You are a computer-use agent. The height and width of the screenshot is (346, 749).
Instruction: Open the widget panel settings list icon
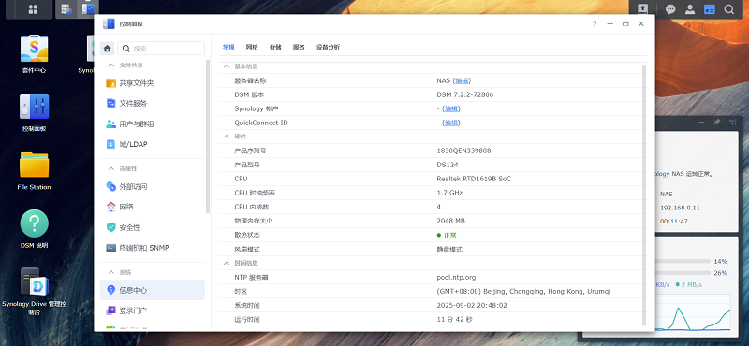pyautogui.click(x=732, y=123)
